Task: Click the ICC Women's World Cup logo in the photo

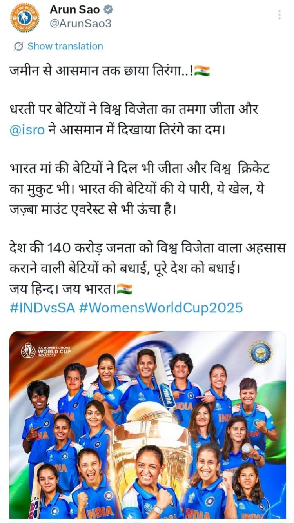Action: click(45, 350)
